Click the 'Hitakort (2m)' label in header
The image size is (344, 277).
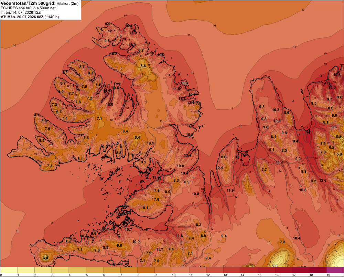(x=67, y=3)
